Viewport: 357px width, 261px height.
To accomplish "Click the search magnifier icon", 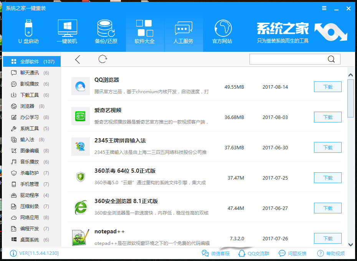I will point(331,59).
